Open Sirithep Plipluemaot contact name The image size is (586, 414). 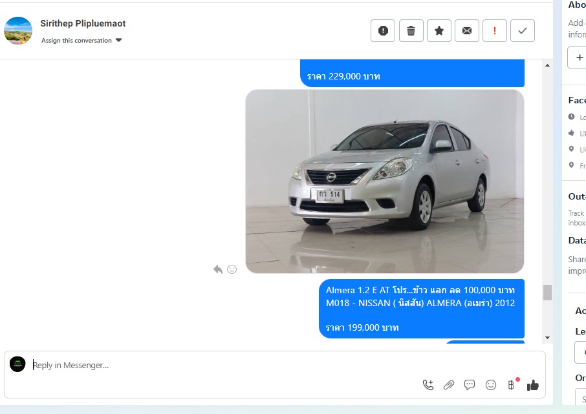[83, 23]
